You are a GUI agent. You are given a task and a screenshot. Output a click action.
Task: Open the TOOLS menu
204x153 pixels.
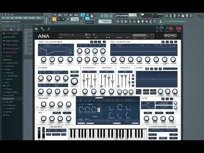[39, 18]
